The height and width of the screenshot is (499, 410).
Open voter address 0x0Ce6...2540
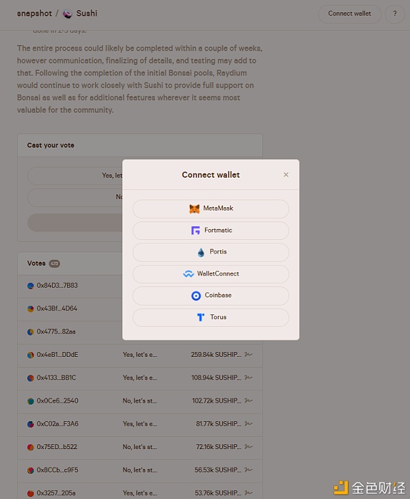click(x=57, y=401)
